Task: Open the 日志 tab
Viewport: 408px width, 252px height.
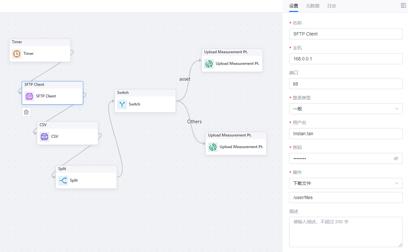Action: tap(331, 6)
